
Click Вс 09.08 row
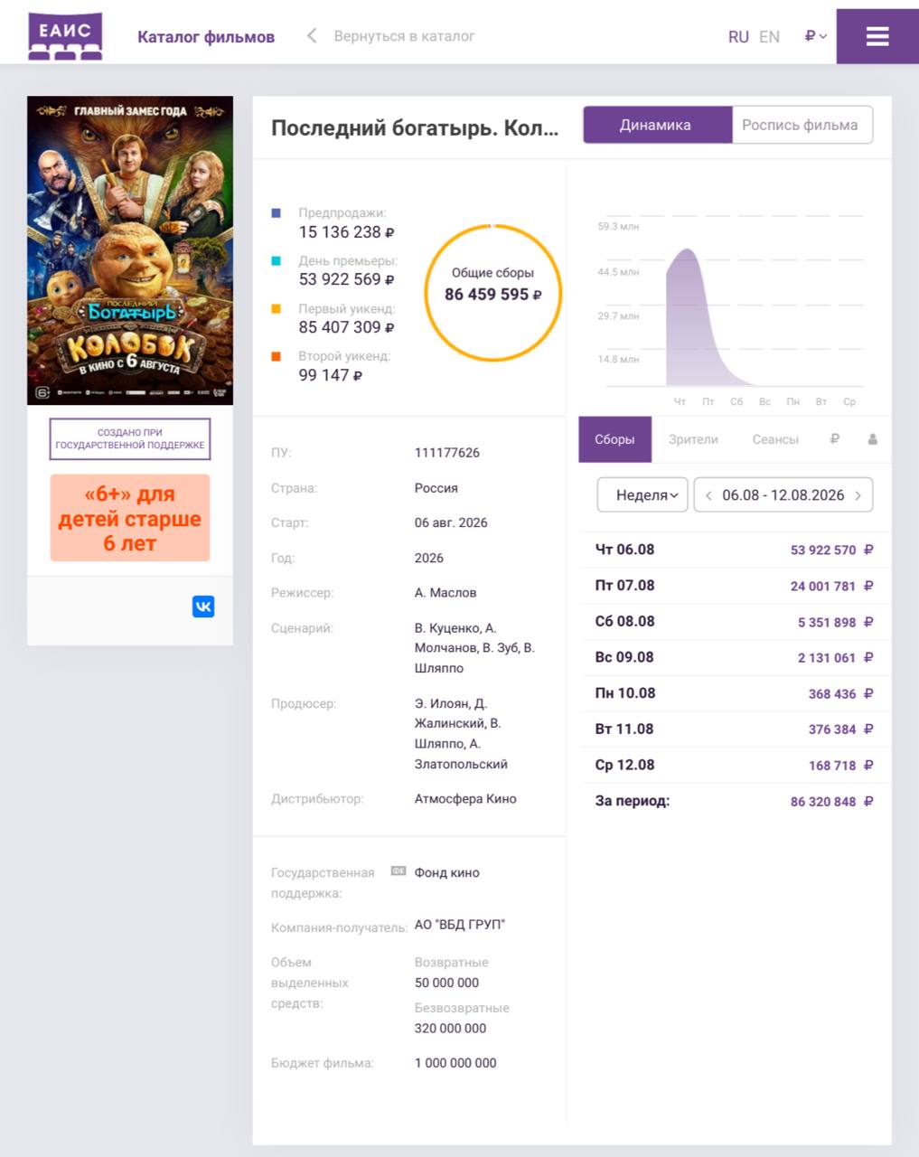tap(734, 657)
